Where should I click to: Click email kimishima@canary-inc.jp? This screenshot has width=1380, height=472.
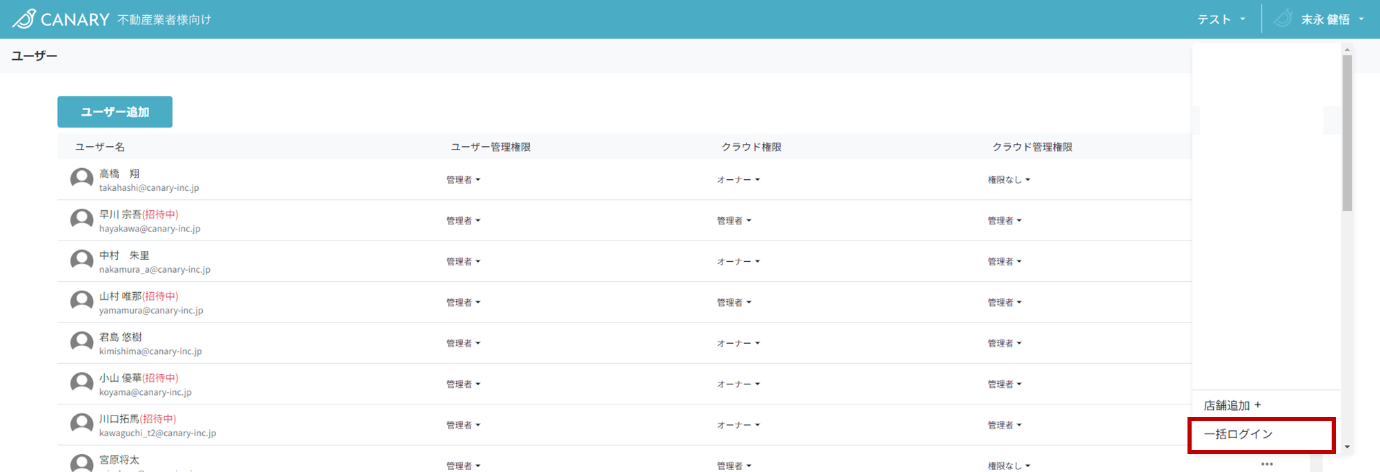(x=150, y=351)
